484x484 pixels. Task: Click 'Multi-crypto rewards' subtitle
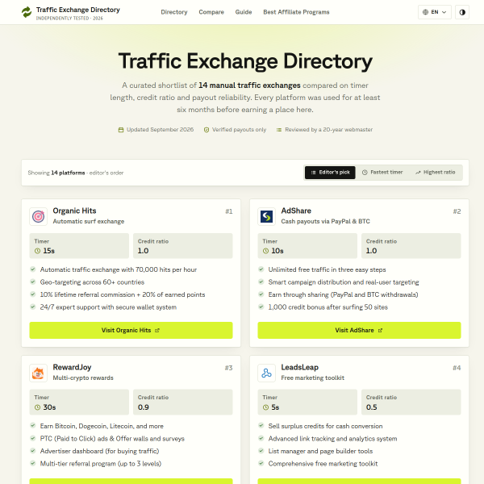83,378
